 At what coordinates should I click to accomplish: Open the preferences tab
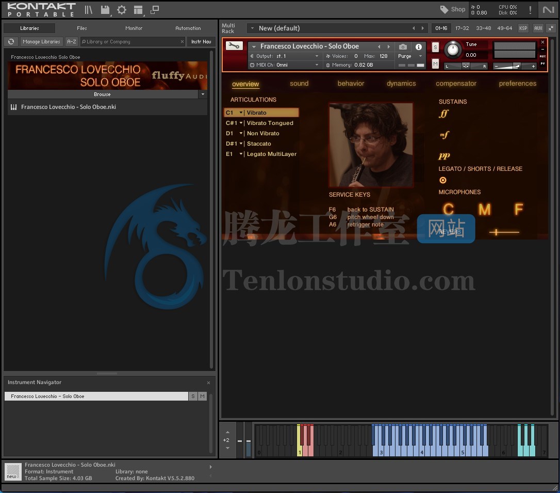pyautogui.click(x=518, y=83)
